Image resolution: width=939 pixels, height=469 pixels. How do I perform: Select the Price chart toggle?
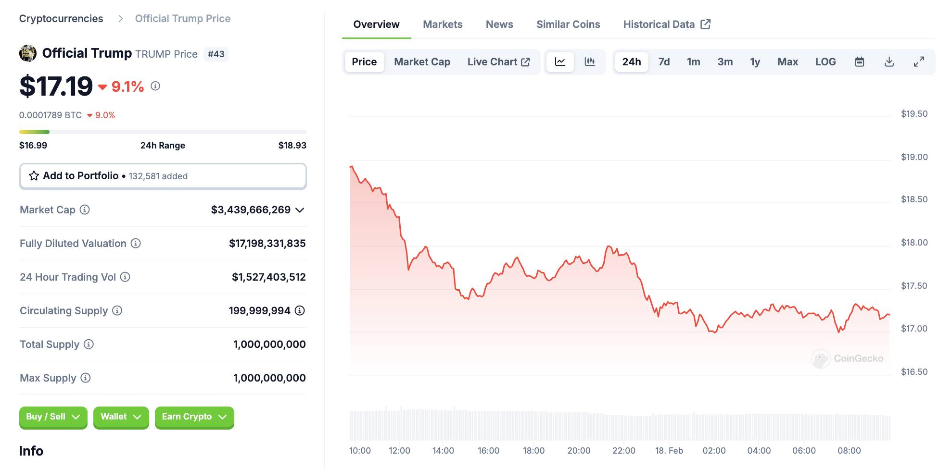coord(364,62)
